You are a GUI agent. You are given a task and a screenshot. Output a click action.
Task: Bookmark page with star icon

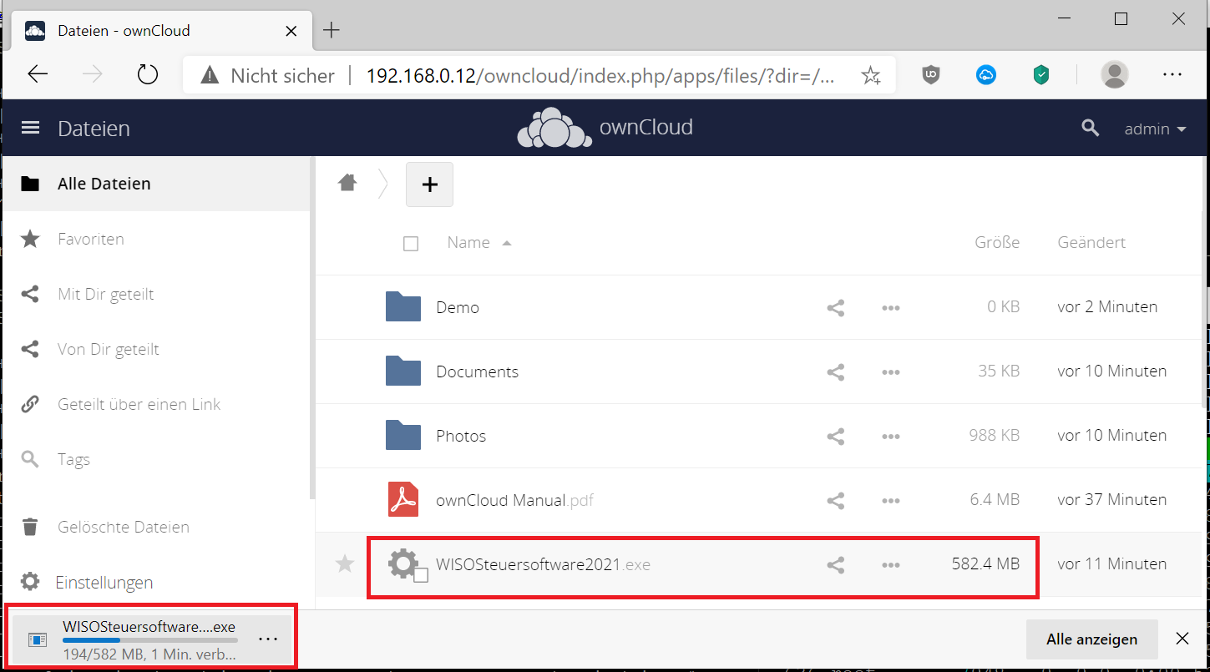pyautogui.click(x=871, y=76)
